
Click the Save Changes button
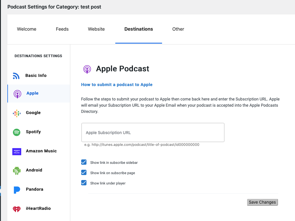click(262, 202)
